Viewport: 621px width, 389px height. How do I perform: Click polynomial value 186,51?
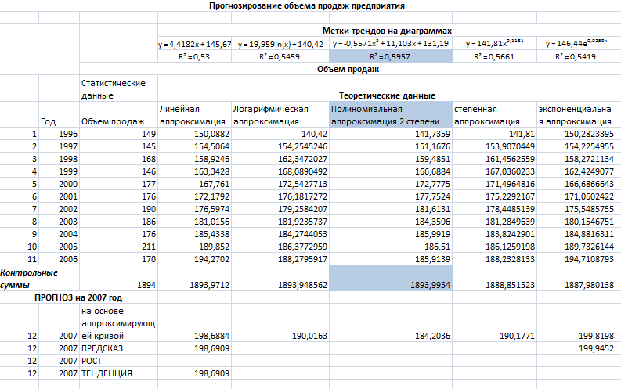pos(437,247)
